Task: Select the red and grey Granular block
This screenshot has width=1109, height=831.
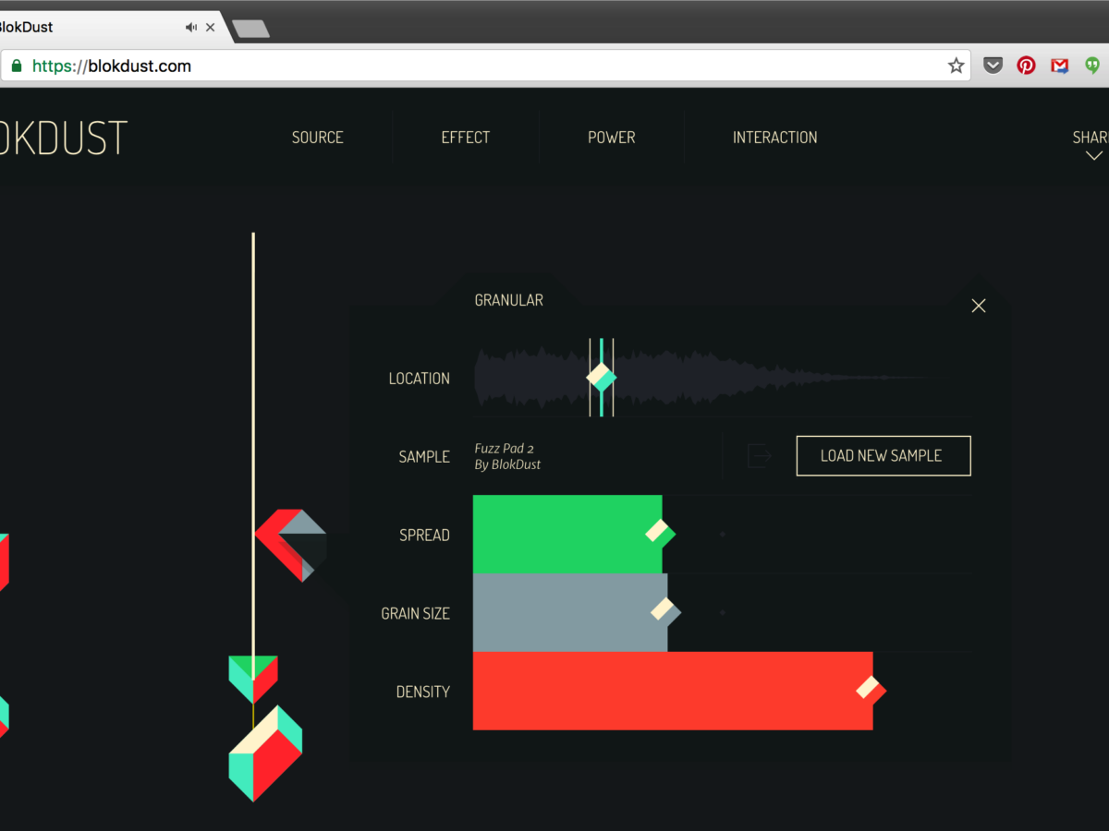Action: coord(291,545)
